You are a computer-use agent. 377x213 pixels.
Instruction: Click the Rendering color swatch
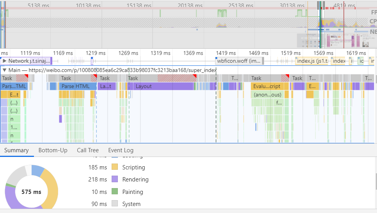point(115,179)
